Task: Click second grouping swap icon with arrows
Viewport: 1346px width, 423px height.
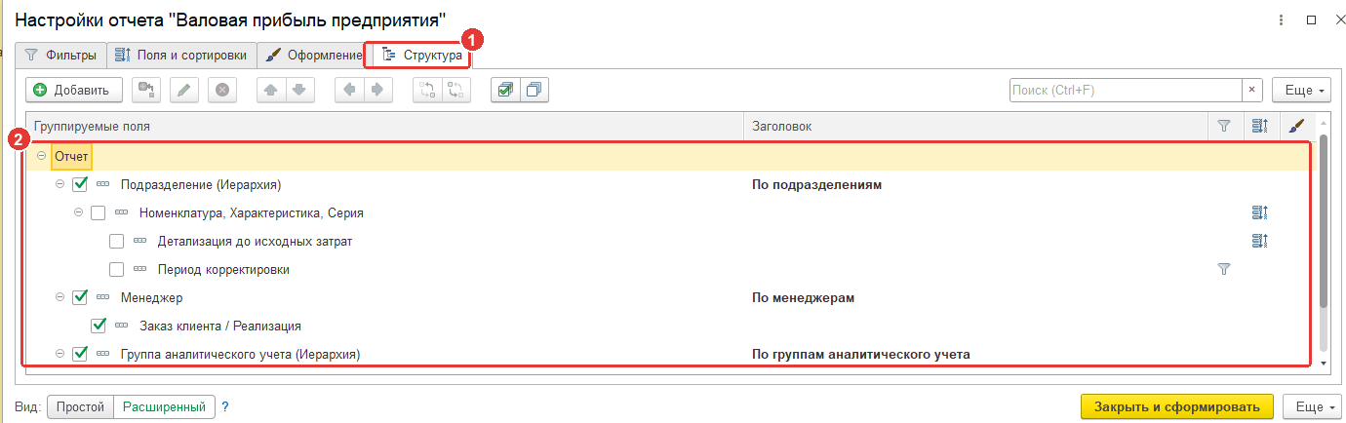Action: click(455, 90)
